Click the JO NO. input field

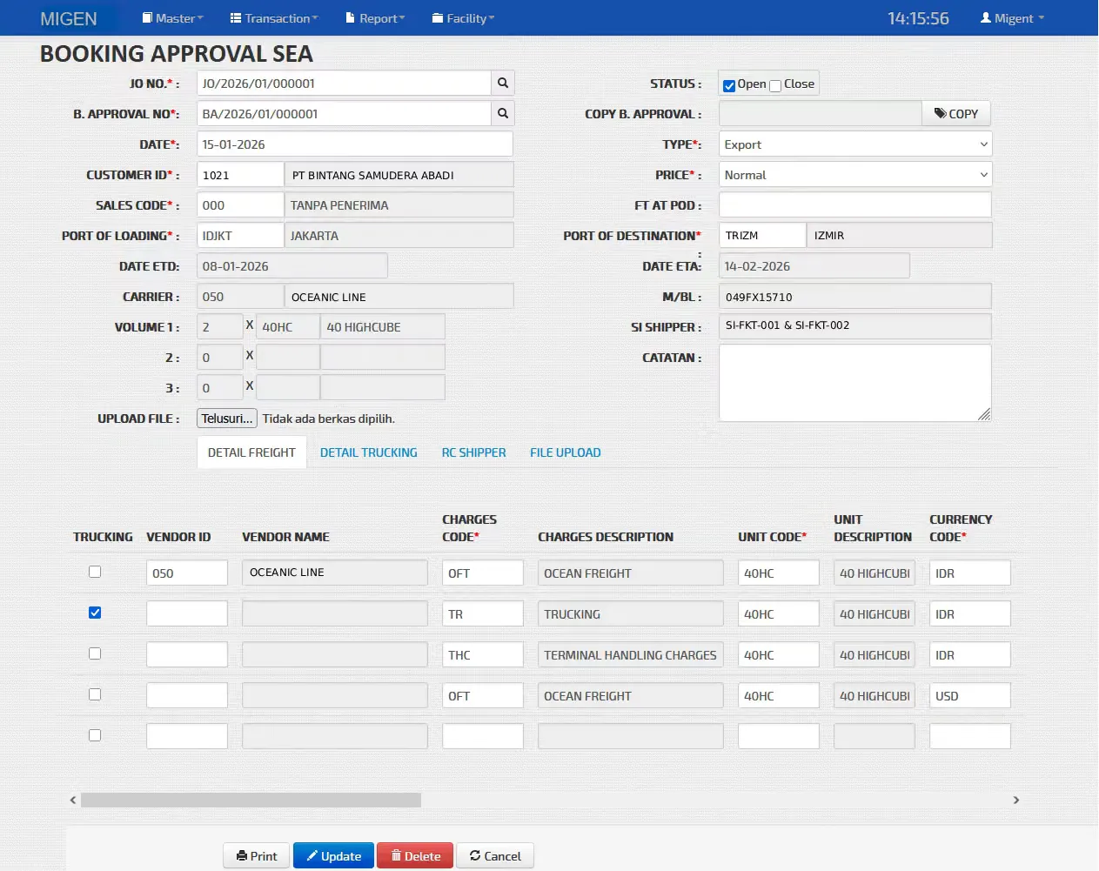pyautogui.click(x=344, y=84)
